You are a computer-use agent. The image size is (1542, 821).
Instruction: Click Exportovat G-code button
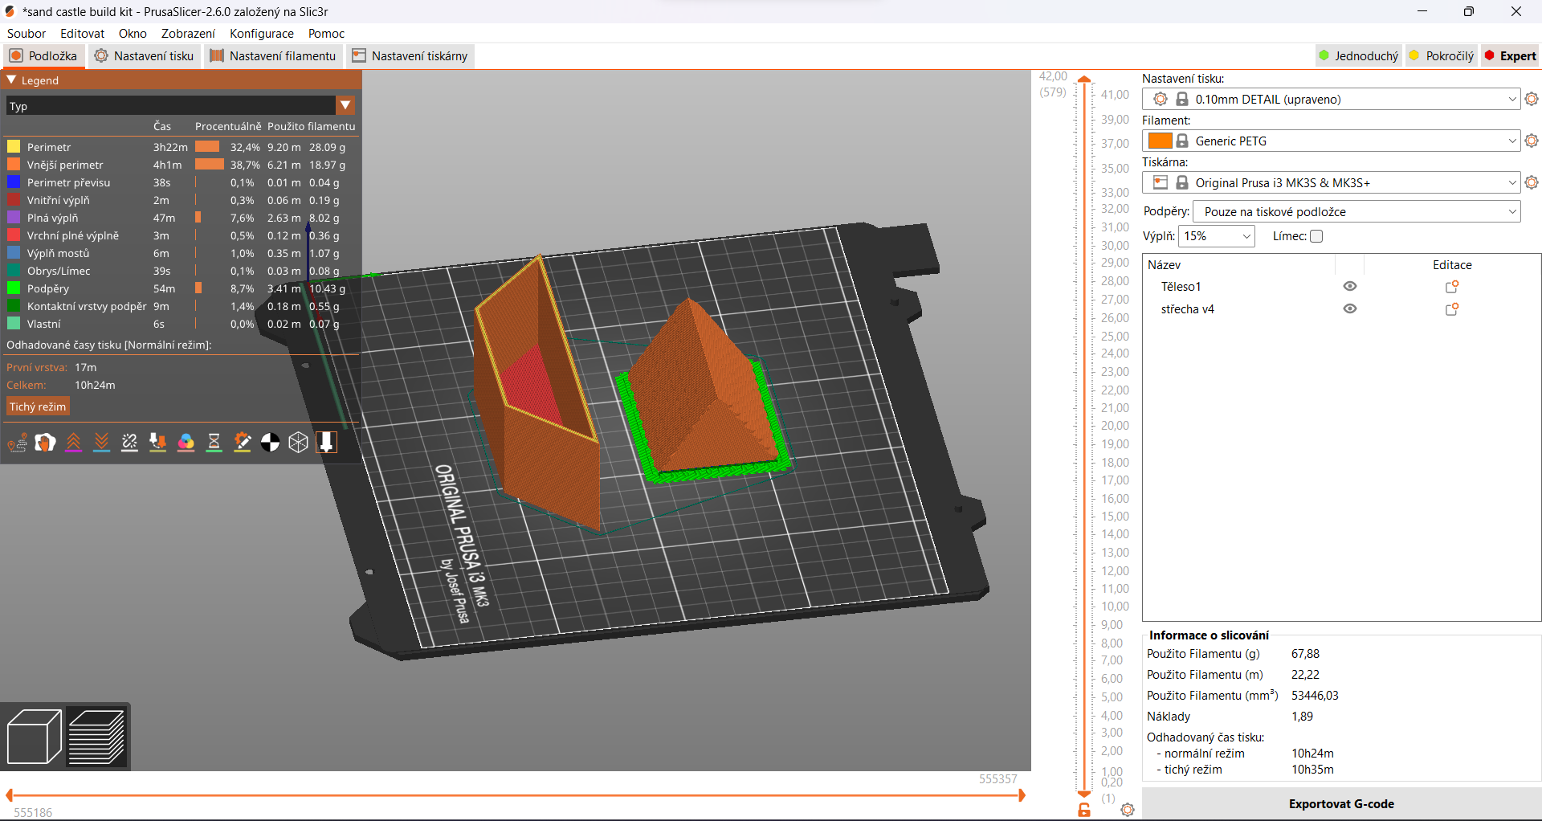[x=1340, y=803]
